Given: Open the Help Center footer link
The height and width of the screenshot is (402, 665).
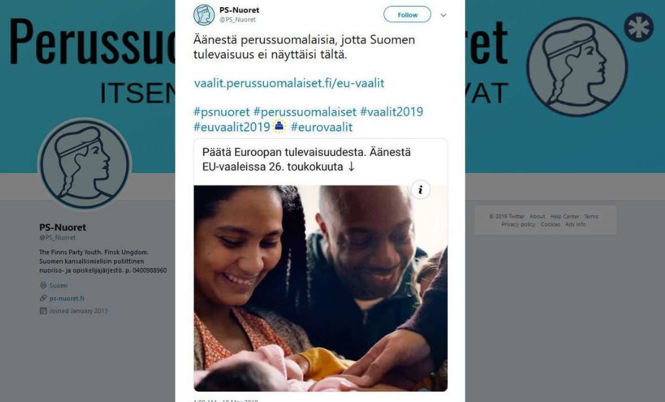Looking at the screenshot, I should [x=564, y=216].
